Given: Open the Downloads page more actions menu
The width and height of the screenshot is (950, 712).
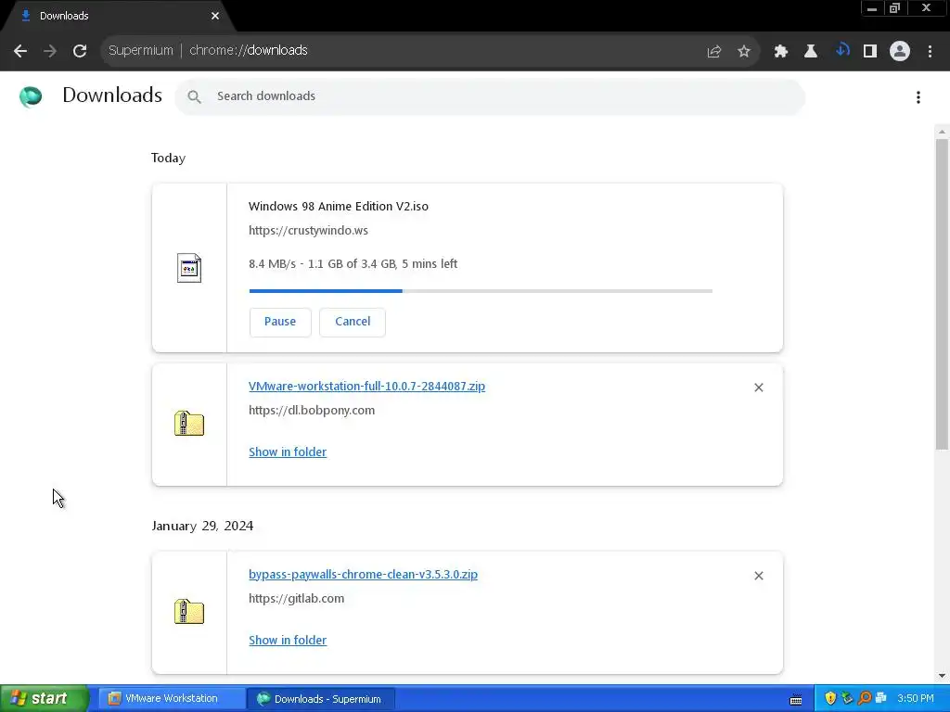Looking at the screenshot, I should coord(918,96).
